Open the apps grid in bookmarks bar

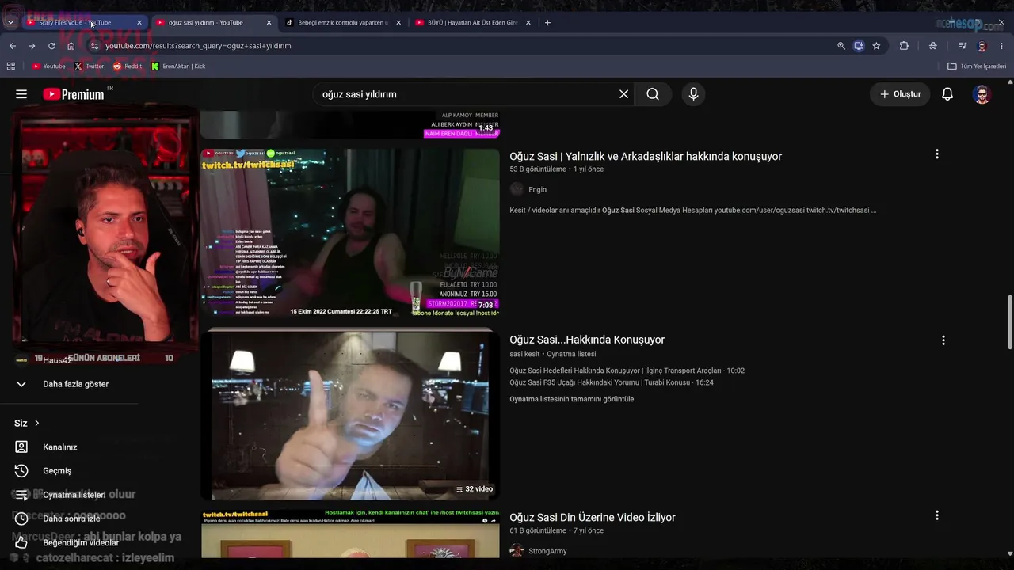[11, 66]
